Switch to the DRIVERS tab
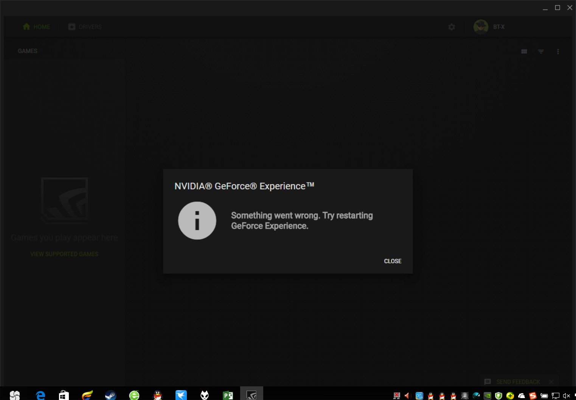The image size is (576, 400). click(x=85, y=27)
